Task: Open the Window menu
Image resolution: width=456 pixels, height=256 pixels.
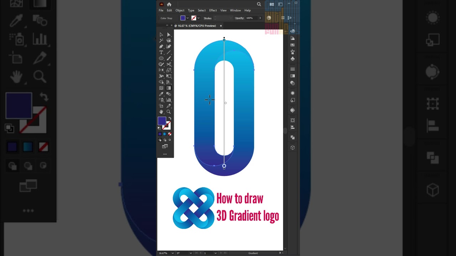Action: [x=235, y=10]
